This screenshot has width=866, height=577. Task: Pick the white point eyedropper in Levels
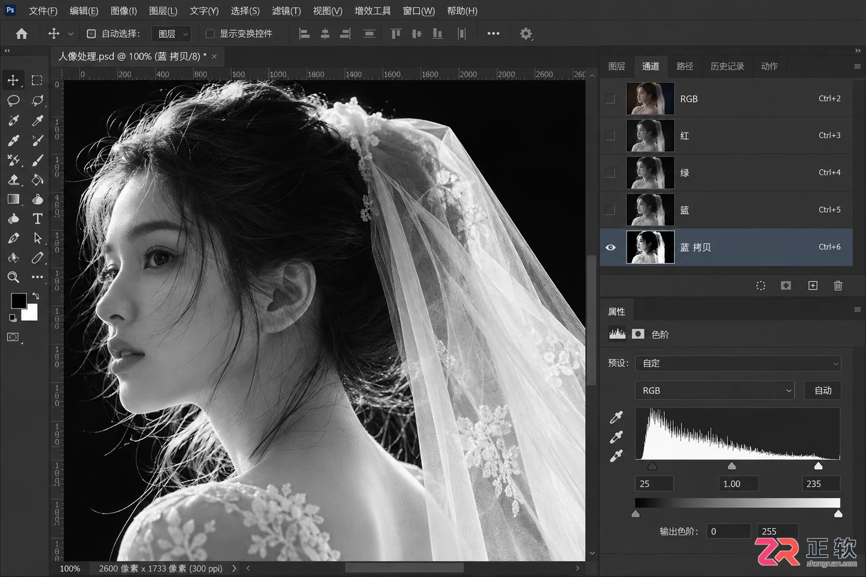(x=616, y=456)
